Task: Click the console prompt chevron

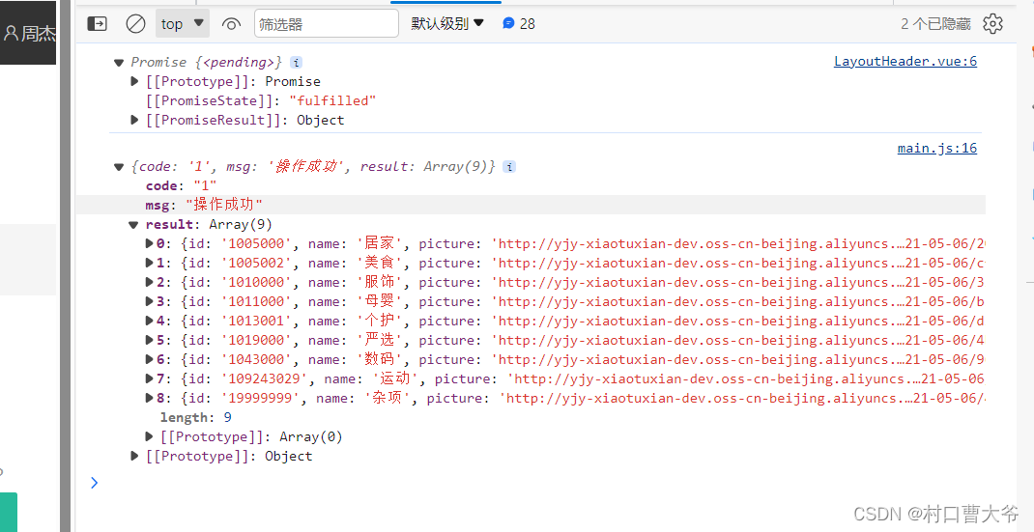Action: pyautogui.click(x=95, y=483)
